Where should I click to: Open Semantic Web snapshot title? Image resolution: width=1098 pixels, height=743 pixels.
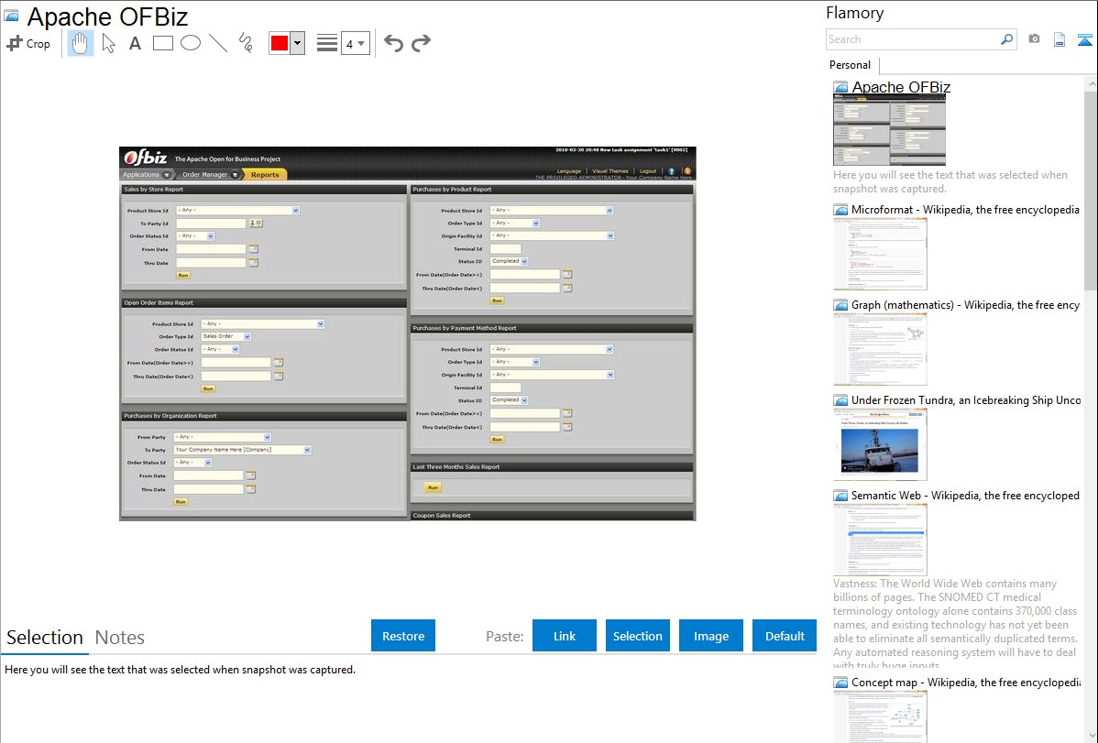965,495
